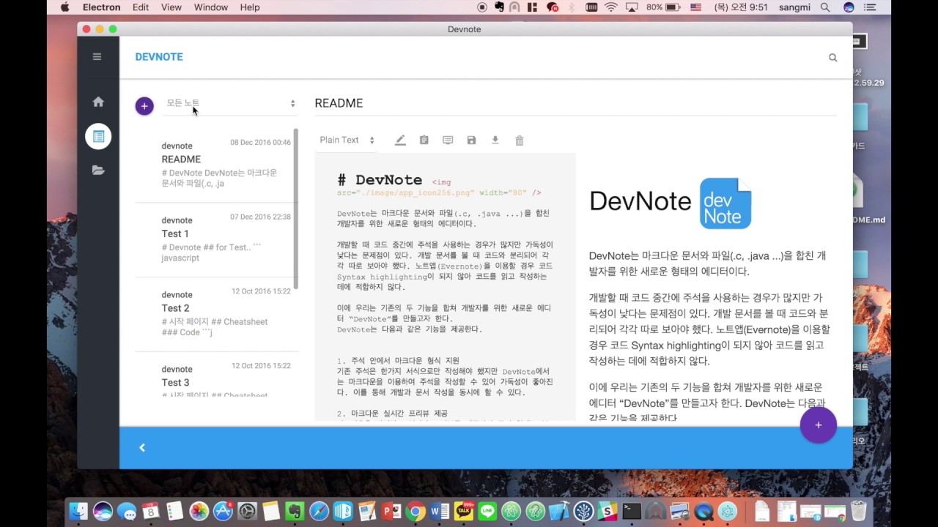The width and height of the screenshot is (938, 527).
Task: Save the note with floppy icon
Action: pyautogui.click(x=471, y=140)
